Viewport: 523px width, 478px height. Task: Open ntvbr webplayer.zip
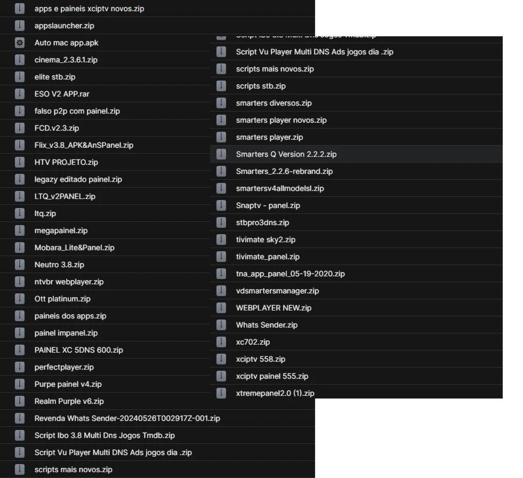[69, 282]
